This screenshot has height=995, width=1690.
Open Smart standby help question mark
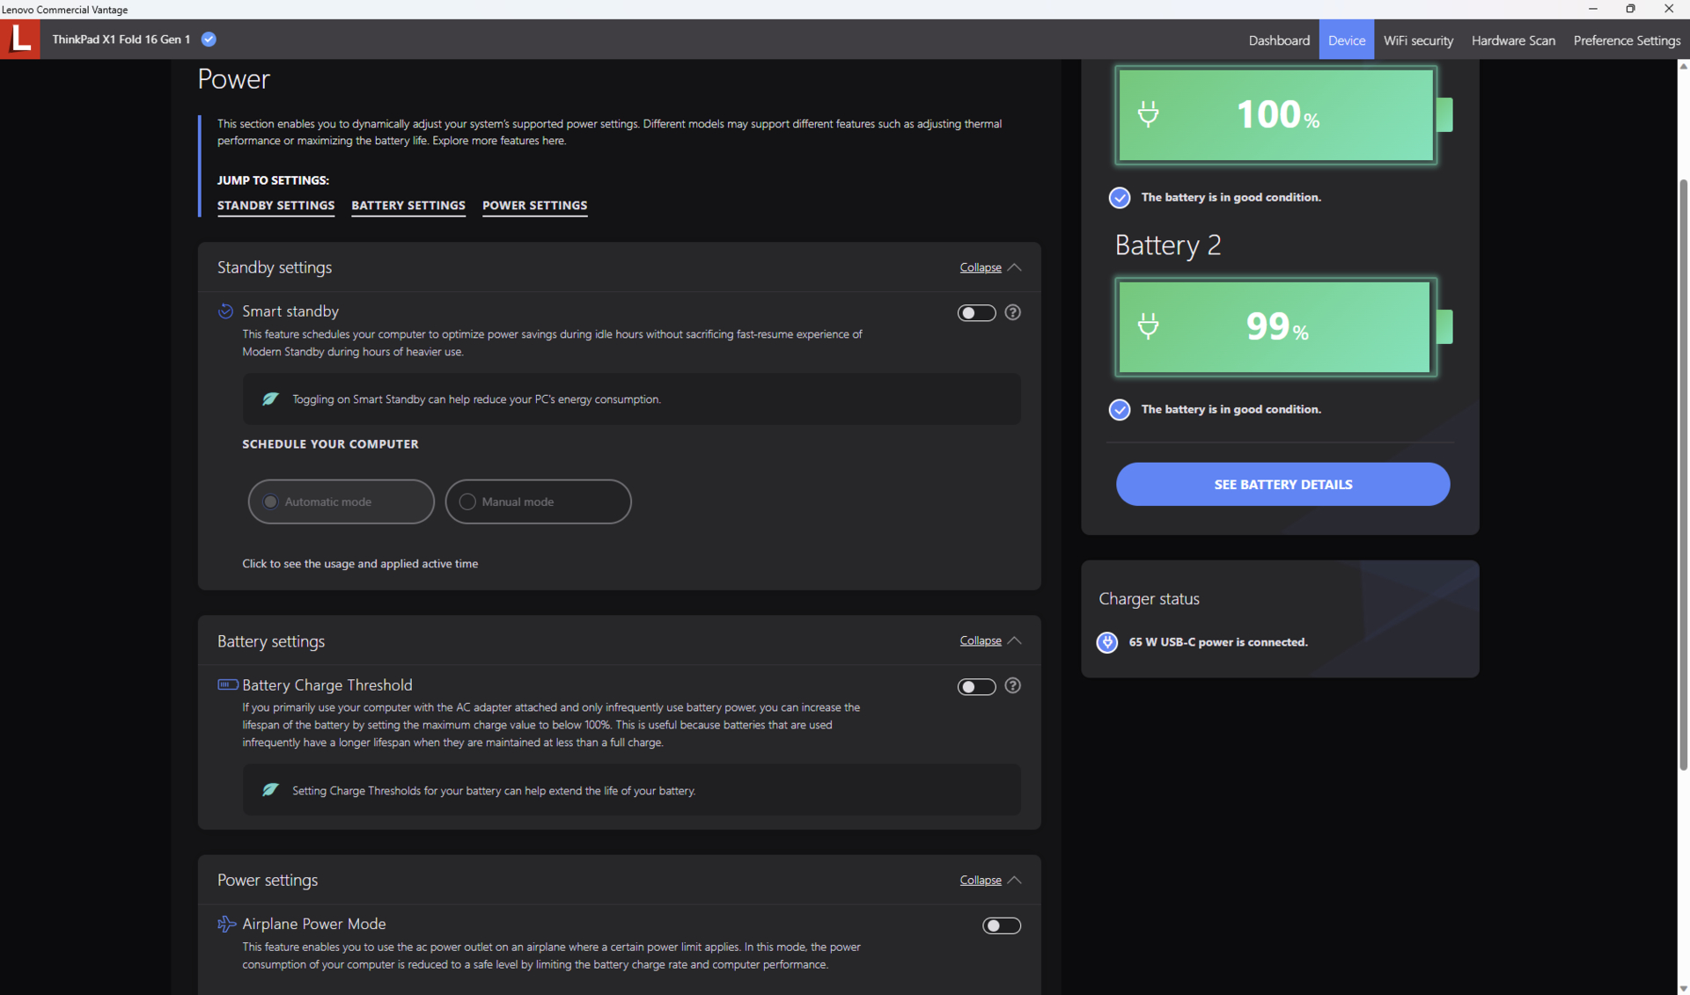1012,312
